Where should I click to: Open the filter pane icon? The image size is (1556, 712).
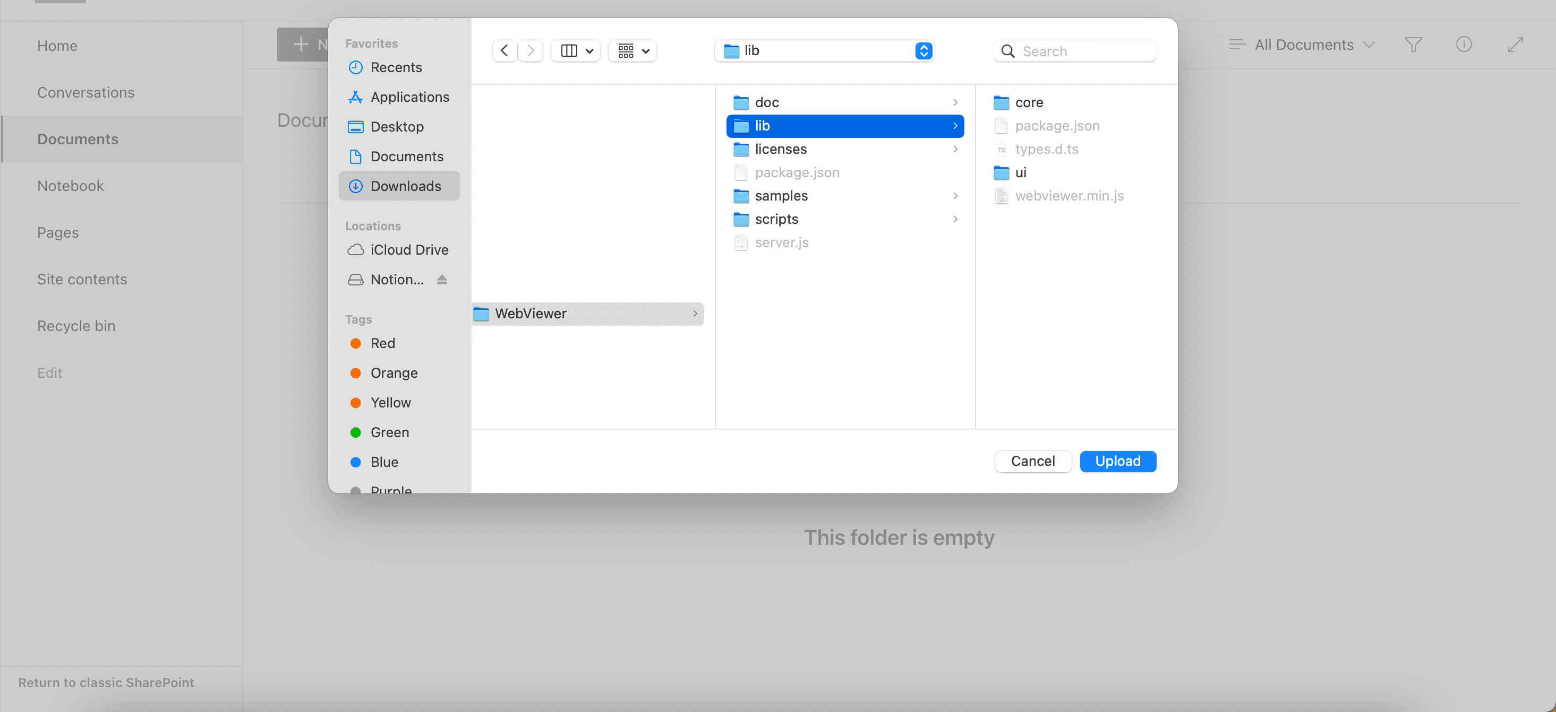pyautogui.click(x=1413, y=45)
